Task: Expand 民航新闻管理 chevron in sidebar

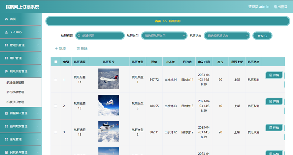Action: [38, 152]
